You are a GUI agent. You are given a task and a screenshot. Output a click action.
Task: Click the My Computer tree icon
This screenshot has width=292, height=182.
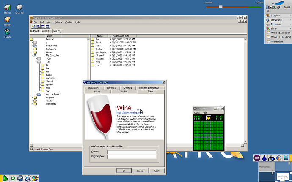(x=35, y=55)
